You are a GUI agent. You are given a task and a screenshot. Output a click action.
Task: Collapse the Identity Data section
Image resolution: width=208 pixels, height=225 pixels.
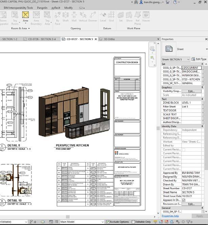pos(202,126)
